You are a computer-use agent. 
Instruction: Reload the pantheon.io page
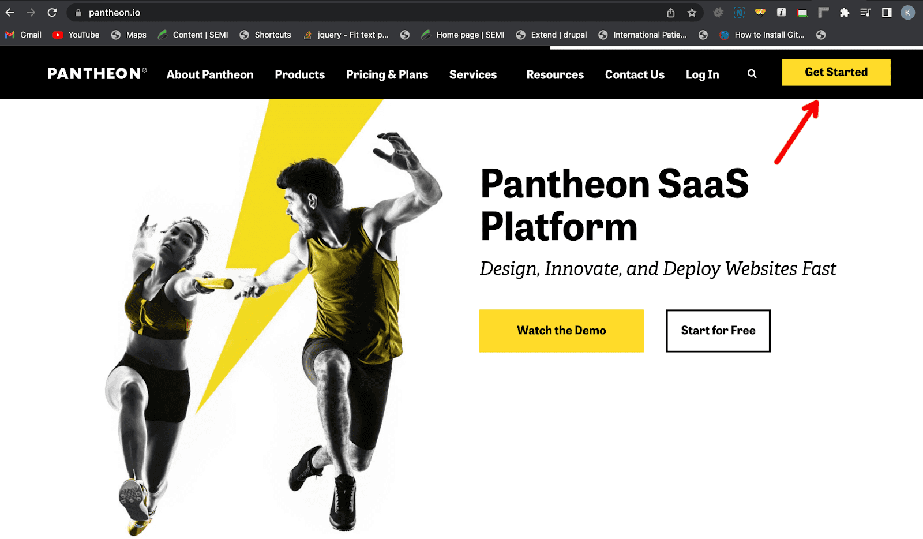(x=52, y=12)
